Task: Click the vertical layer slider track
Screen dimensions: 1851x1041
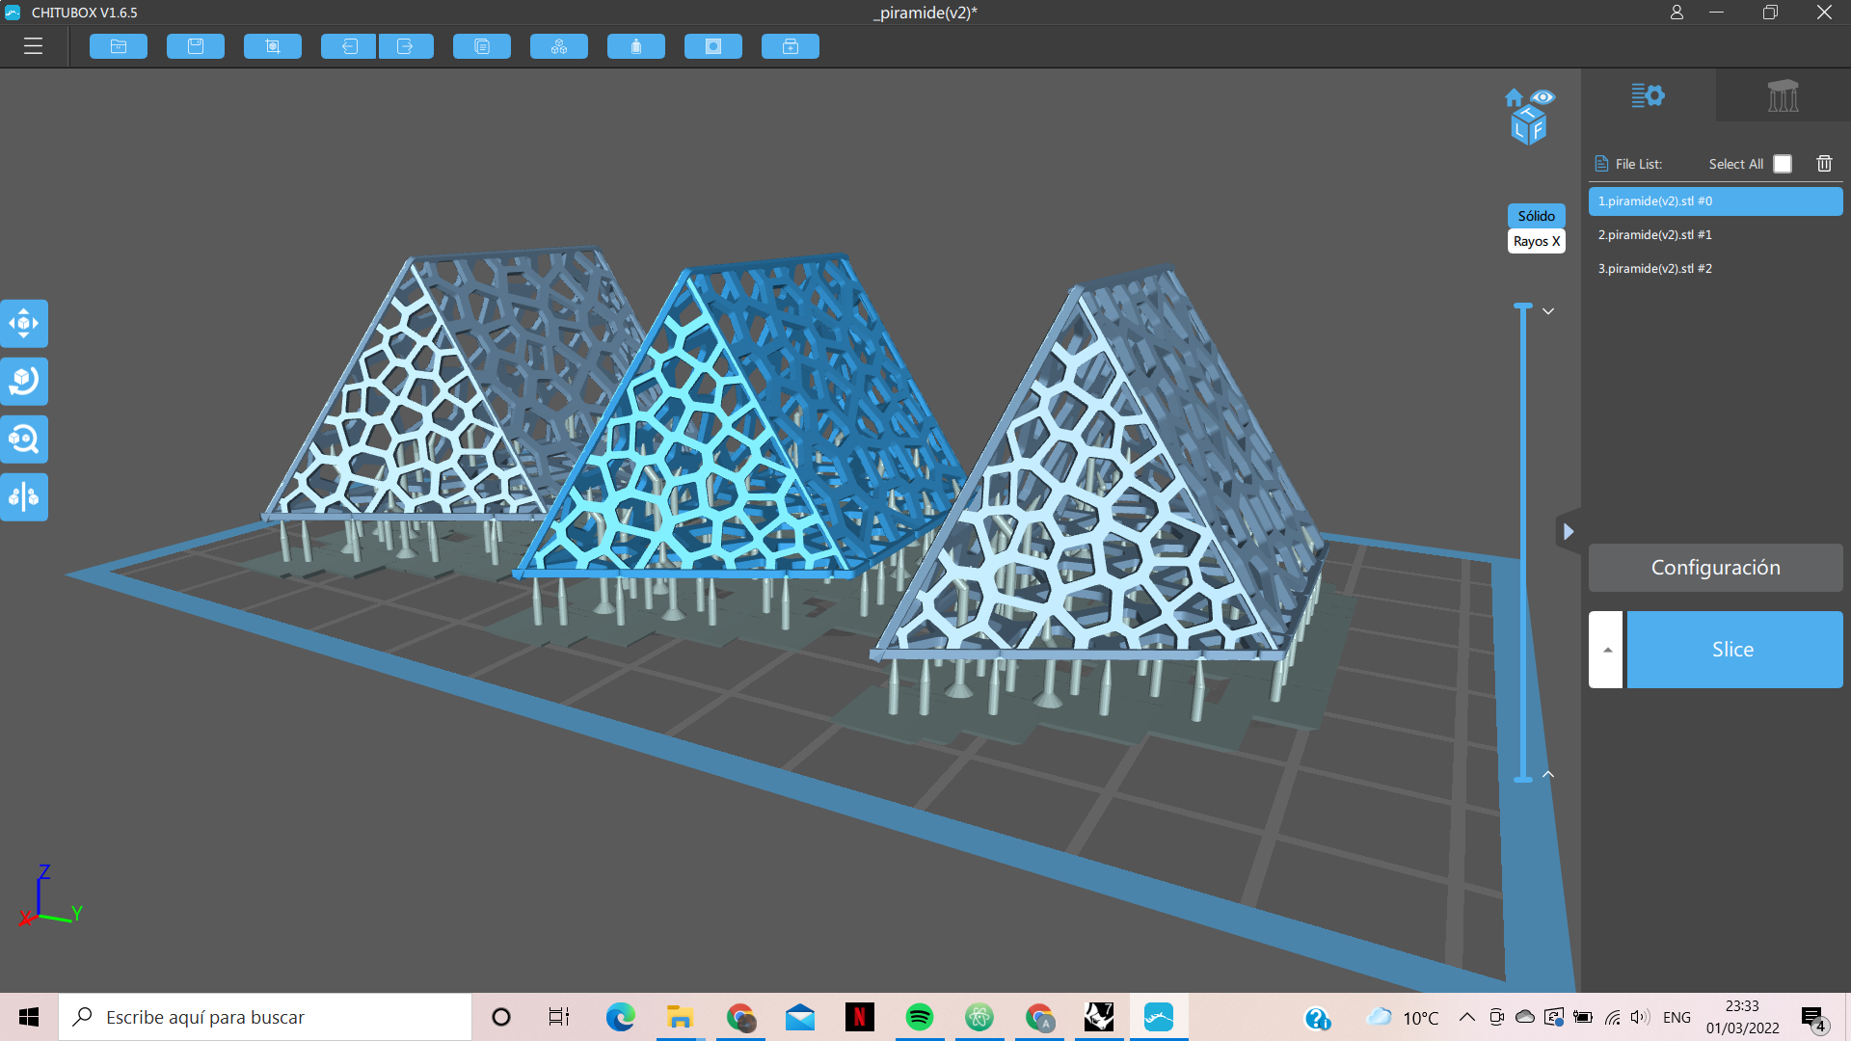Action: coord(1523,543)
